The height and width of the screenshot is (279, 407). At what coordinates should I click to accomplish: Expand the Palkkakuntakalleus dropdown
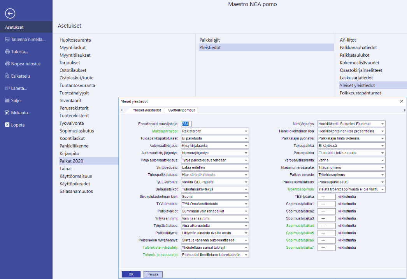tap(382, 182)
